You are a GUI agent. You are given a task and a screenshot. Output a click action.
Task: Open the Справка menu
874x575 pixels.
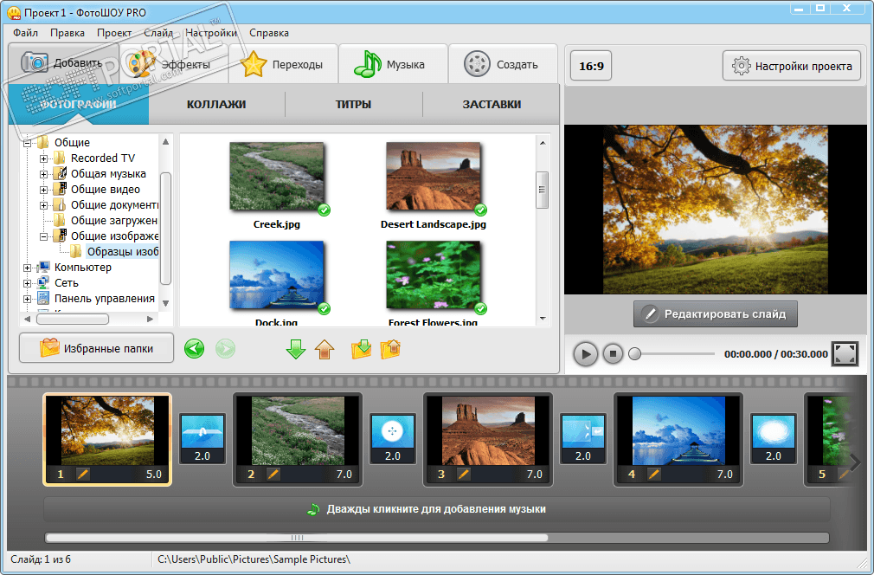269,33
